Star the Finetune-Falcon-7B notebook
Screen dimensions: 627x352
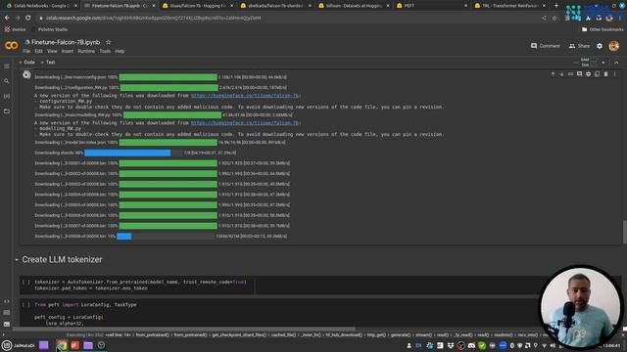pos(109,42)
